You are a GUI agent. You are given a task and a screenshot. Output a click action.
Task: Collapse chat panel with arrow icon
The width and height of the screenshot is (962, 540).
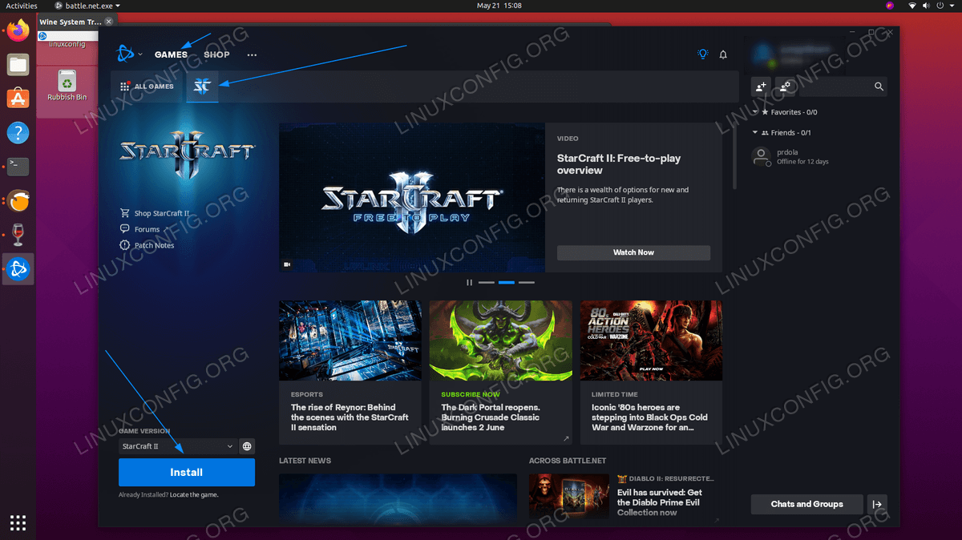pos(877,504)
